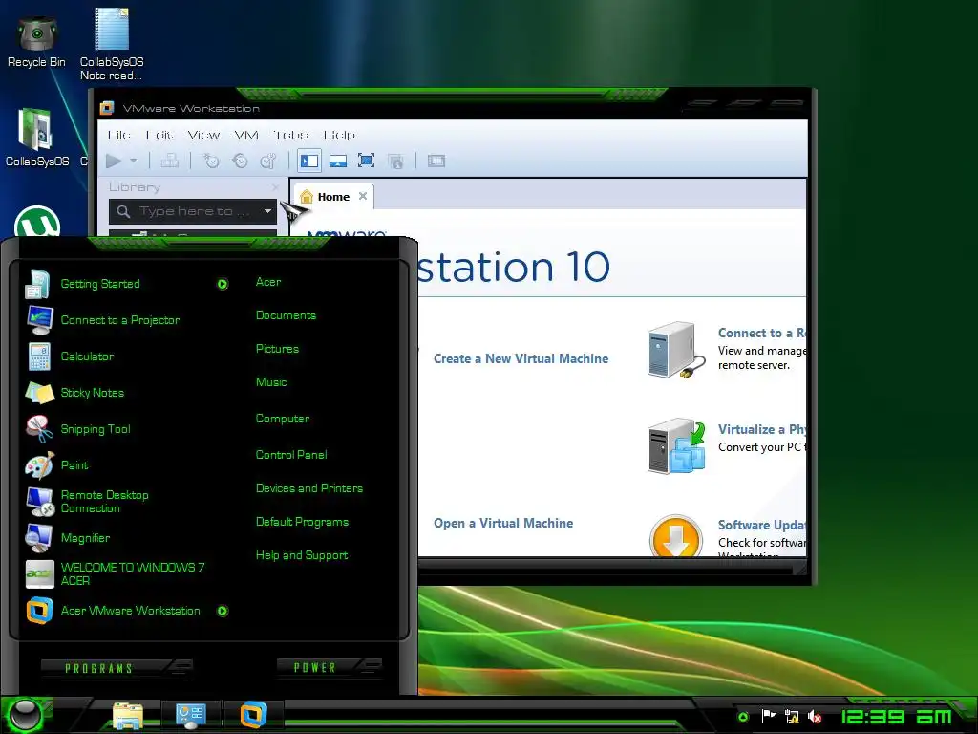The width and height of the screenshot is (978, 734).
Task: Show hidden system tray icons
Action: pos(743,717)
